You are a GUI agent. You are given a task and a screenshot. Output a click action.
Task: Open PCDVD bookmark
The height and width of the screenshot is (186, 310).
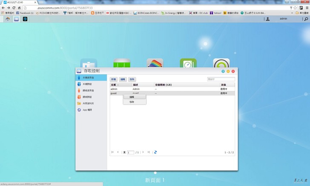tap(48, 13)
